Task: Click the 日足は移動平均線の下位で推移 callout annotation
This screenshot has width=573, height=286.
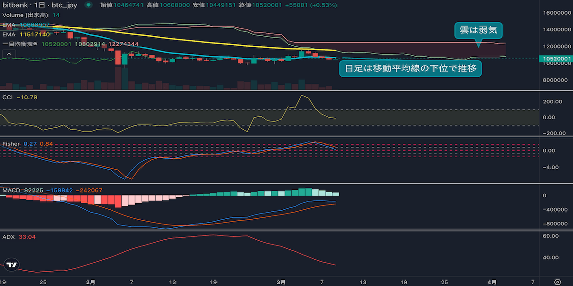Action: [x=410, y=69]
